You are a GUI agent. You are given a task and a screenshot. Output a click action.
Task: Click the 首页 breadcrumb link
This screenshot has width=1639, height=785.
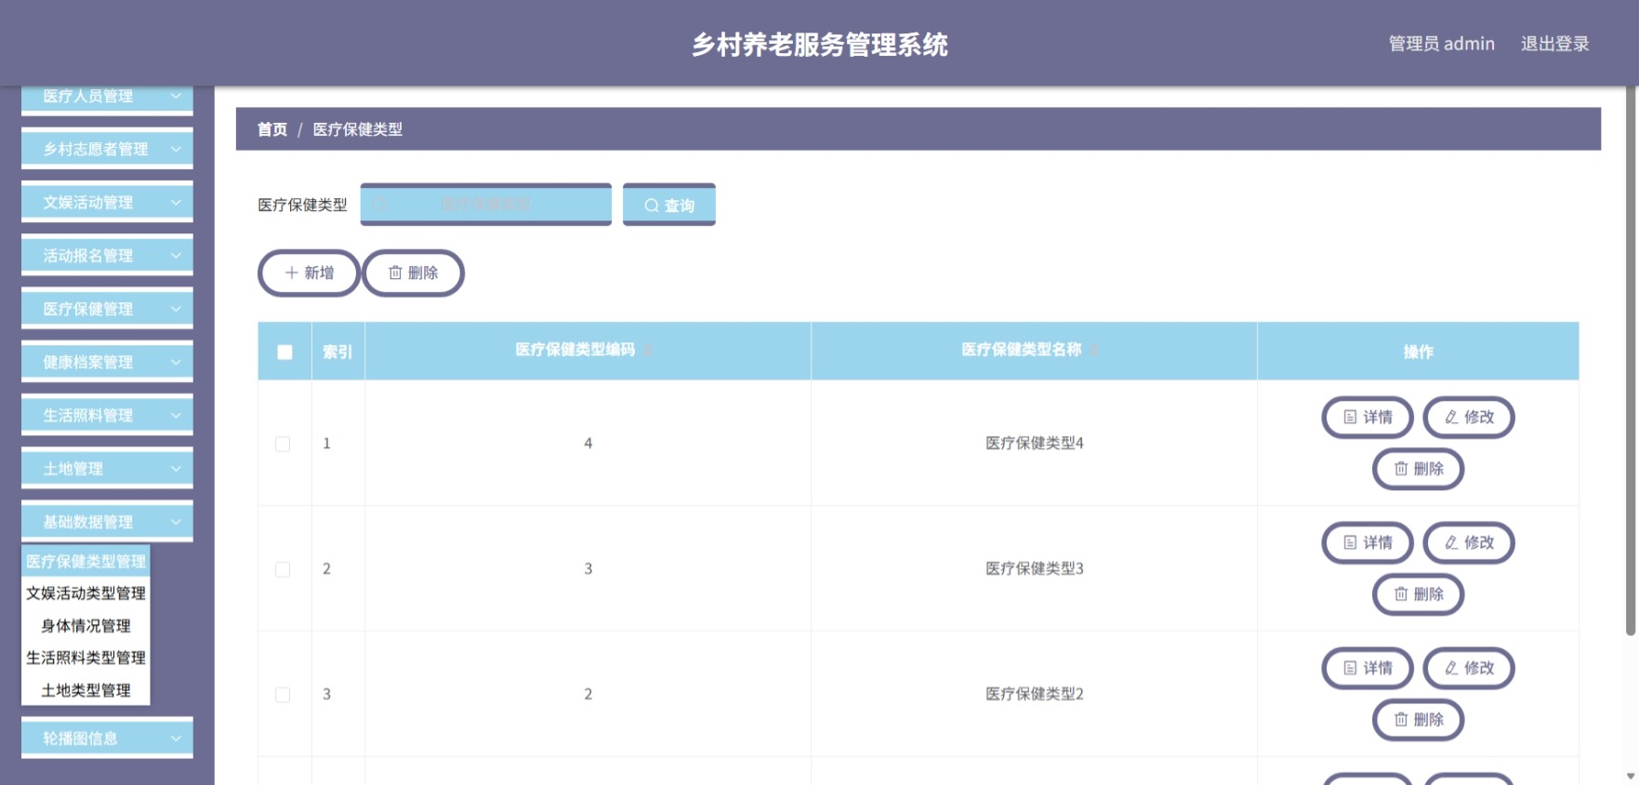[272, 129]
